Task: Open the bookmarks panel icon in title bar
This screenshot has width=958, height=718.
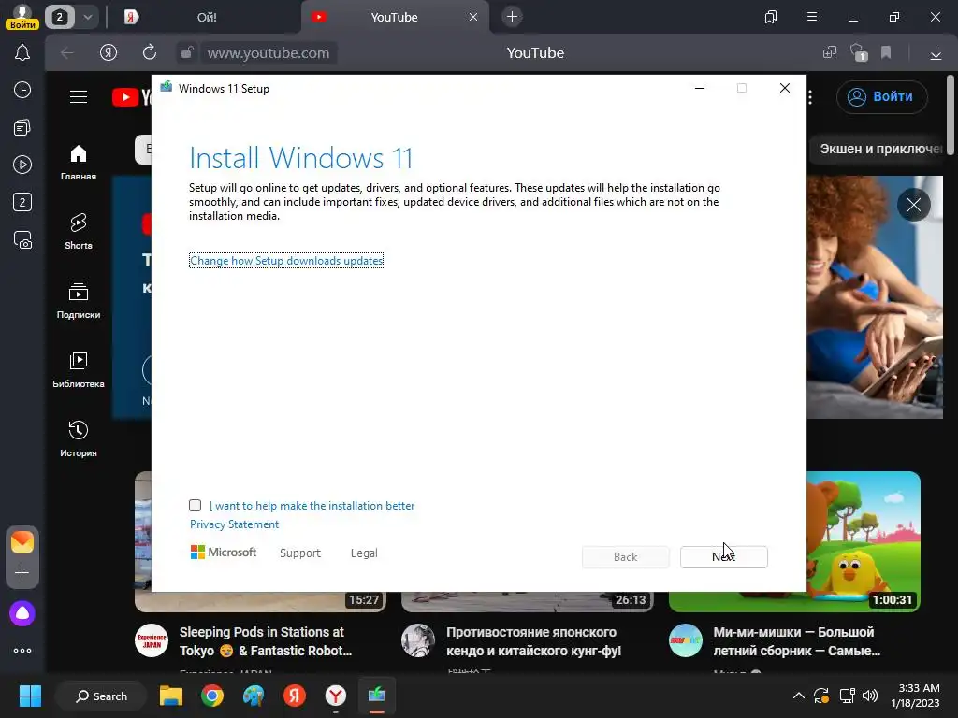Action: [x=771, y=17]
